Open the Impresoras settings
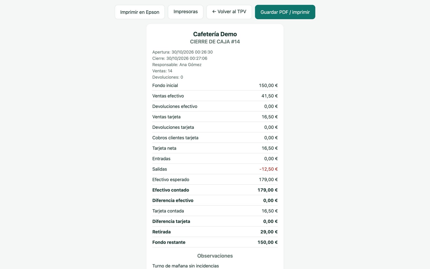The width and height of the screenshot is (430, 269). [x=185, y=12]
